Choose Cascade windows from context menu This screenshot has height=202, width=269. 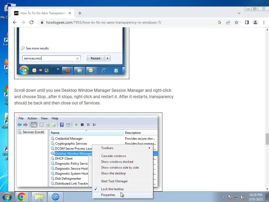point(123,156)
